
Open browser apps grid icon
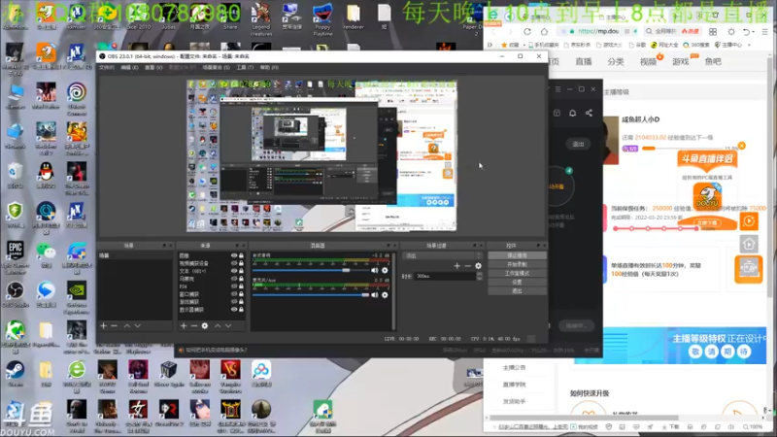click(713, 31)
